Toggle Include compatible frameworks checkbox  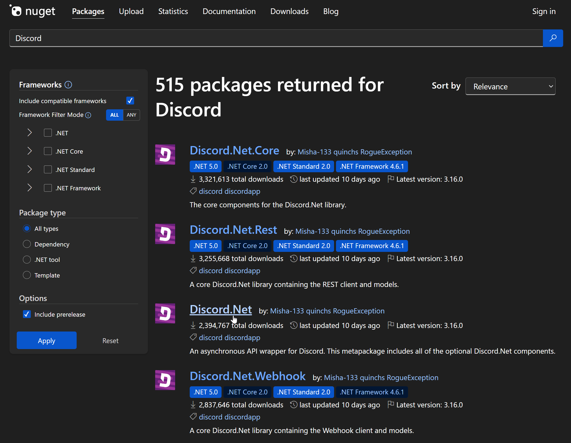coord(130,101)
